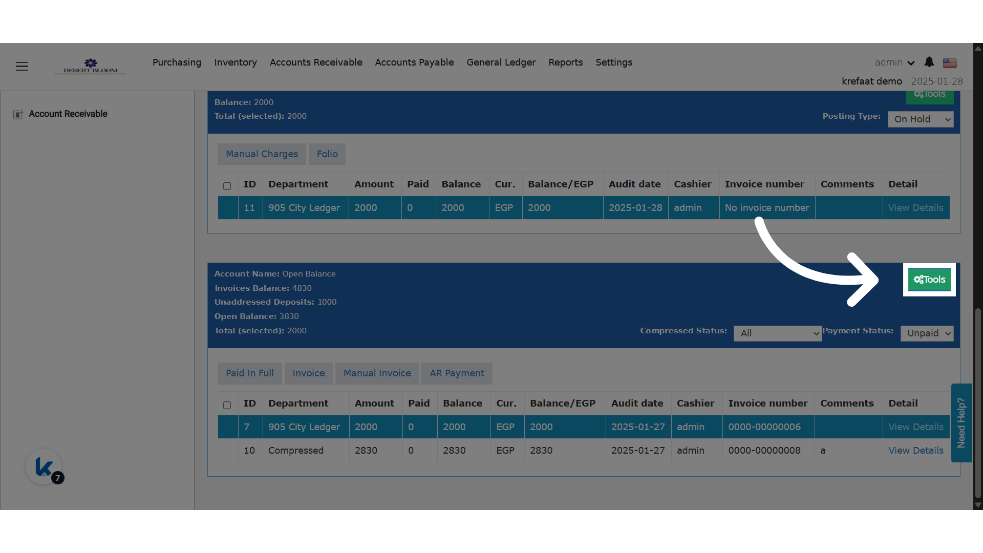Open the hamburger menu
983x553 pixels.
(22, 66)
